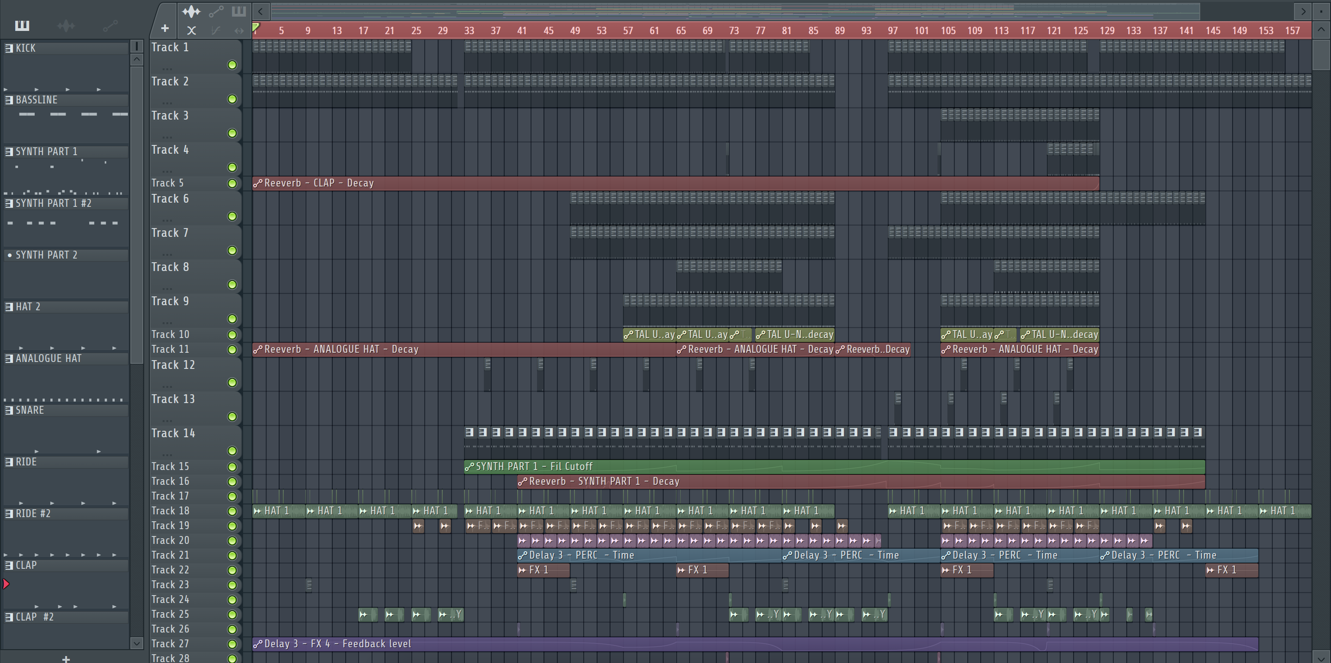Click the up caret beside bar ruler

click(x=1321, y=30)
